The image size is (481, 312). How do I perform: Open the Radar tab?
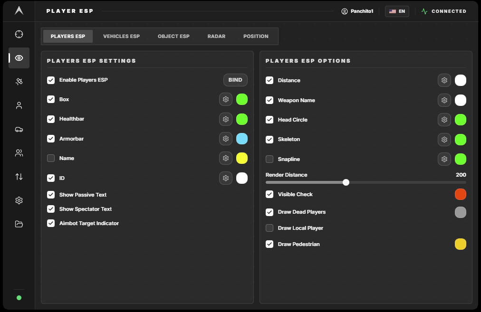216,36
